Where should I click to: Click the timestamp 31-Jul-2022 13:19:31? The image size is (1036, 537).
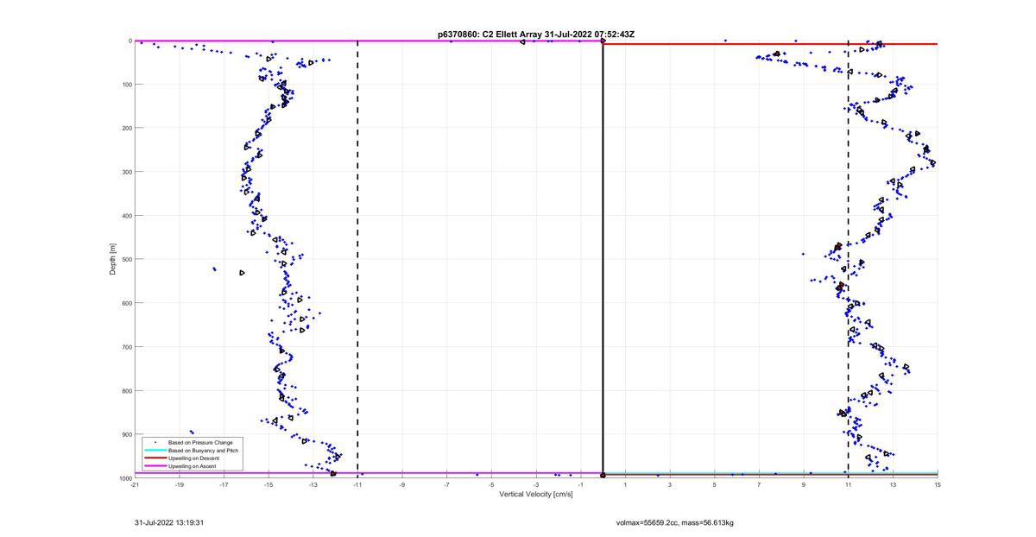(168, 522)
